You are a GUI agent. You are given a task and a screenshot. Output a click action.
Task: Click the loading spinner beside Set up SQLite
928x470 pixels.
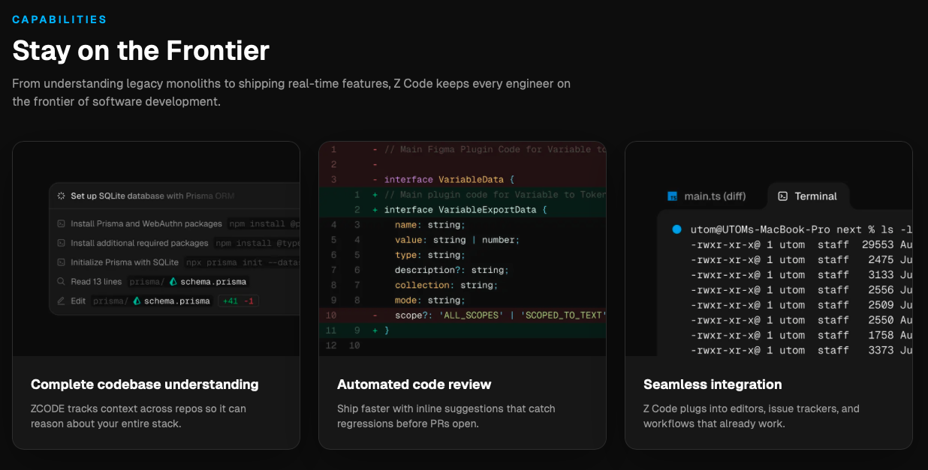click(x=62, y=196)
